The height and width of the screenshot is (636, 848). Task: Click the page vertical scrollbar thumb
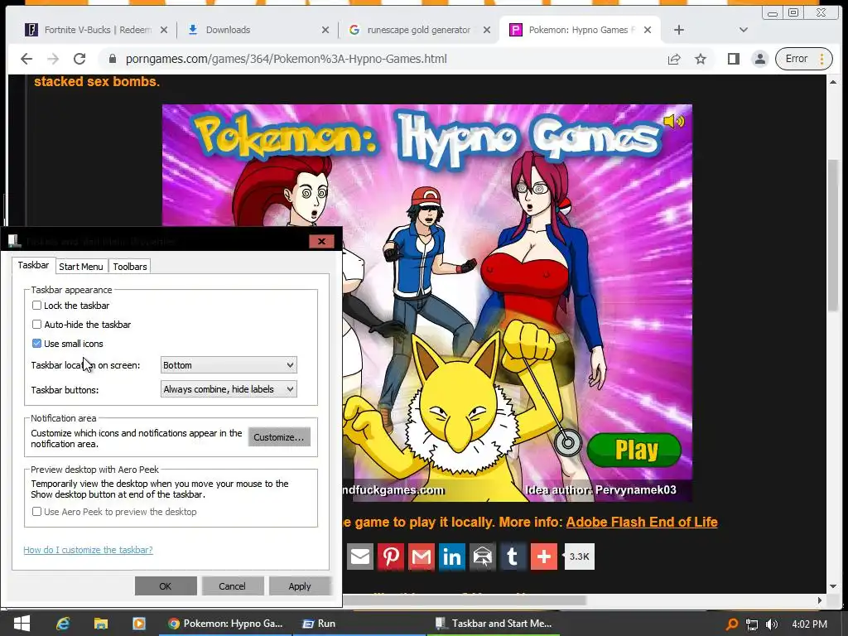833,235
